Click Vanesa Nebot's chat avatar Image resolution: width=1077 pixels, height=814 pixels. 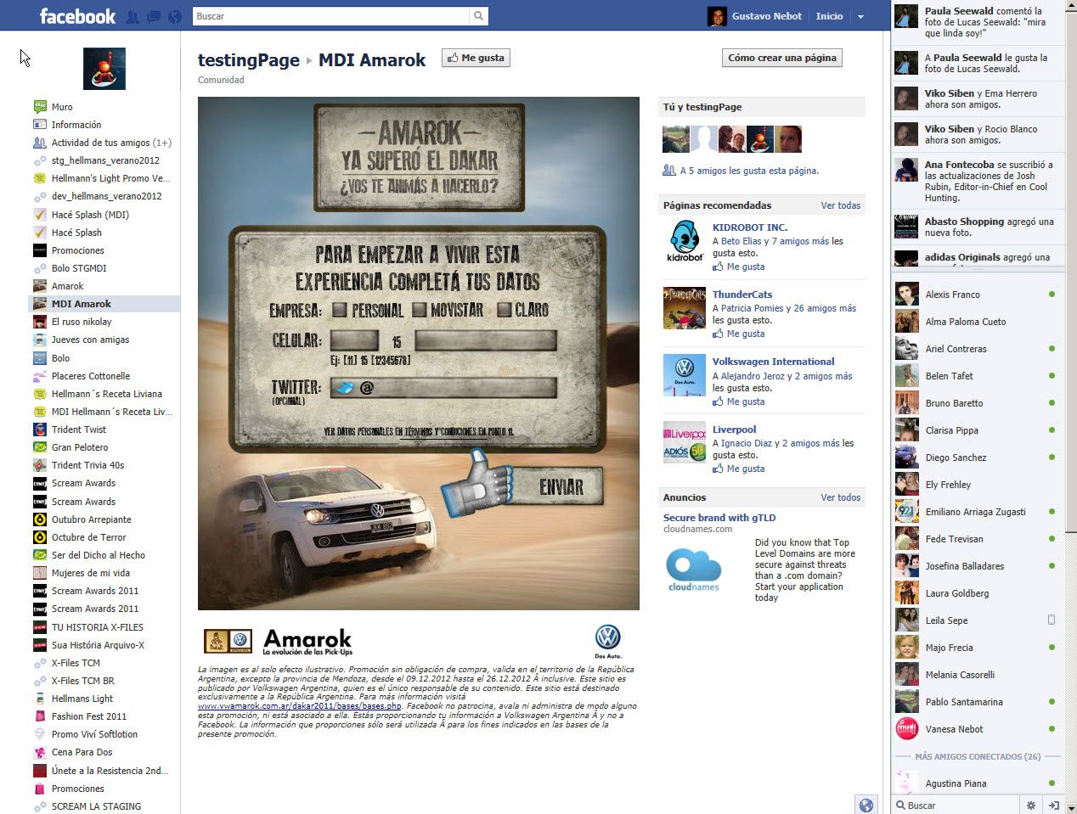(x=907, y=729)
